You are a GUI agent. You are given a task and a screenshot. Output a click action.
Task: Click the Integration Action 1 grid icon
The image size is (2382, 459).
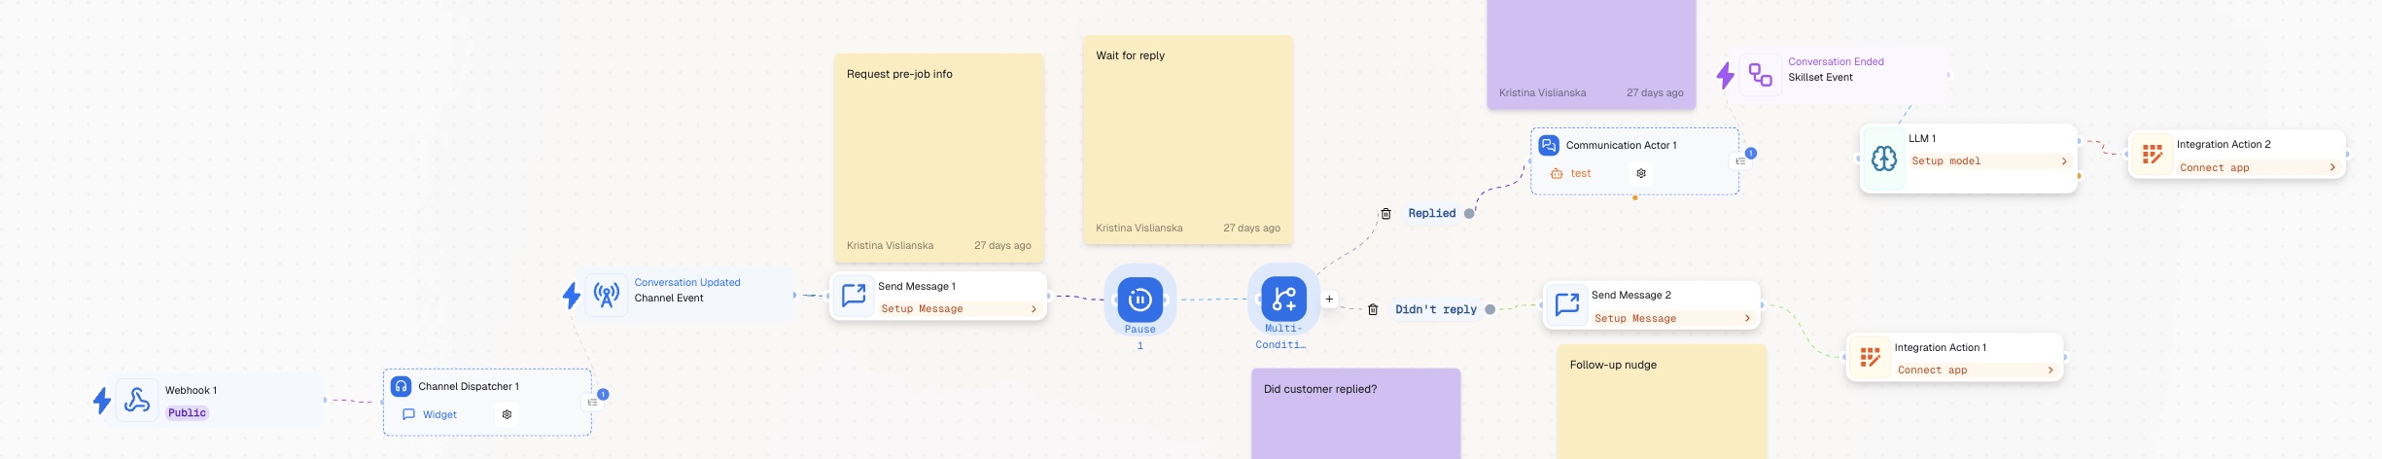point(1869,357)
